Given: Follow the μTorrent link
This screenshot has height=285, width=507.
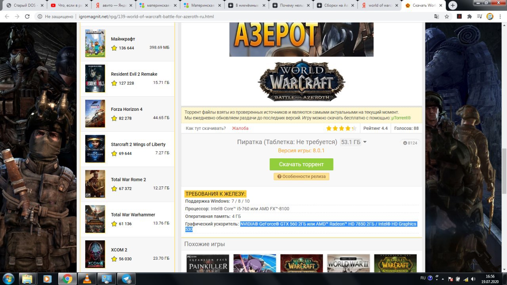Looking at the screenshot, I should click(x=401, y=118).
